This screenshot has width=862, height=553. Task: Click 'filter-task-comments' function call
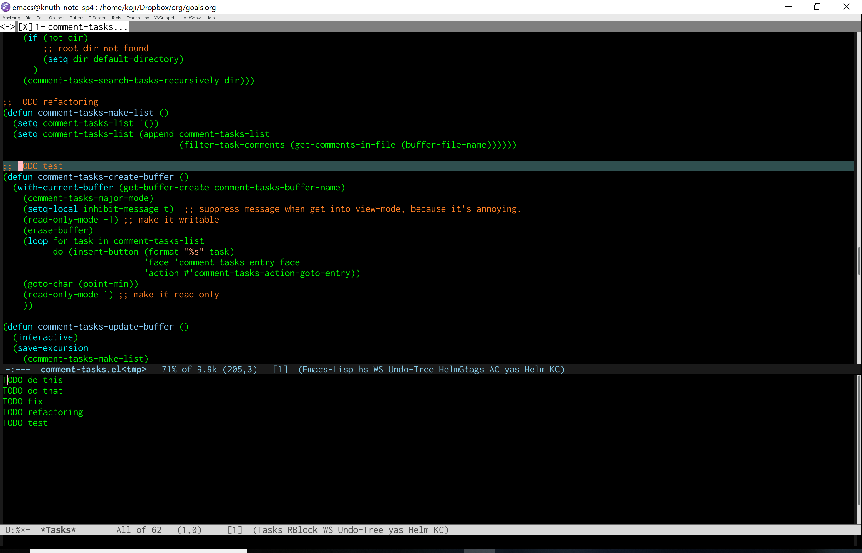(x=234, y=145)
